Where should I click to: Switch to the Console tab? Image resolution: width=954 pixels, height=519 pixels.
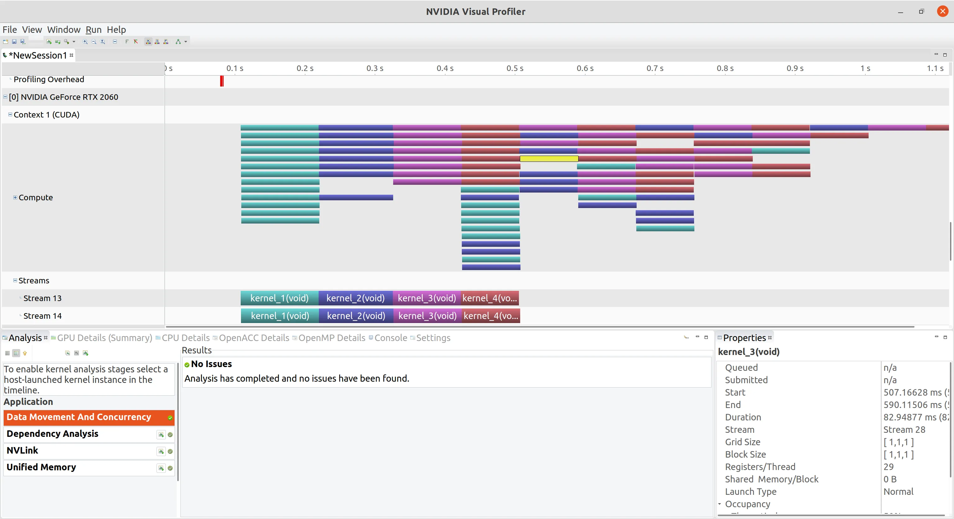click(391, 338)
